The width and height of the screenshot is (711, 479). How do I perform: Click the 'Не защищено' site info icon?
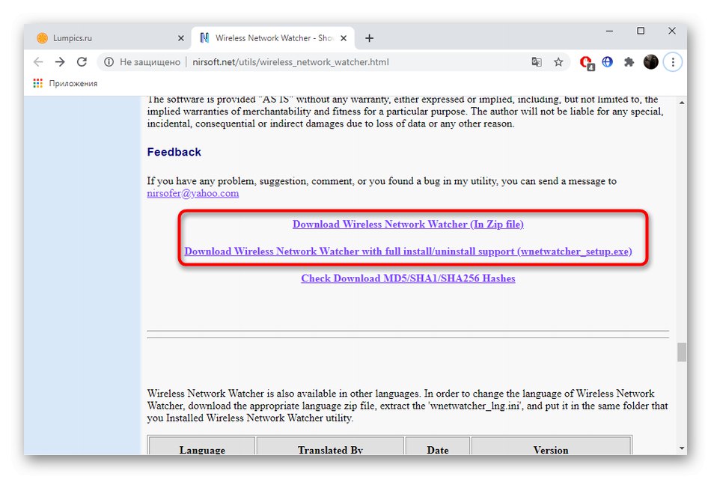click(110, 61)
